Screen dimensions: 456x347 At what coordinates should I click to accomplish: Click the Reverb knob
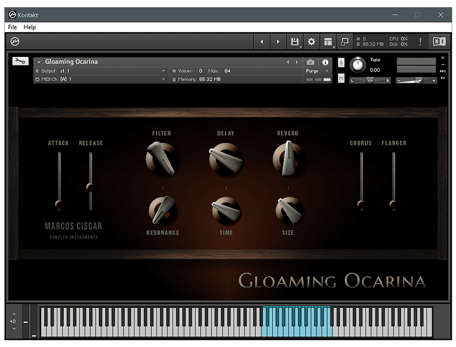[x=288, y=159]
